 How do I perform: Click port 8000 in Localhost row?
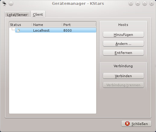pyautogui.click(x=68, y=30)
